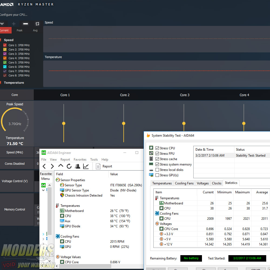Toggle the Core 1 speed checkbox in Ryzen Master
270x270 pixels.
[x=5, y=45]
